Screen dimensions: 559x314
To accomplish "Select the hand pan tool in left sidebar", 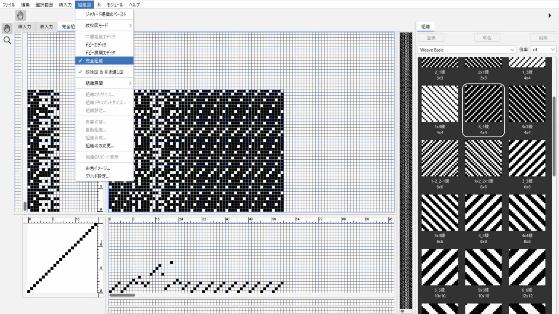I will 7,28.
